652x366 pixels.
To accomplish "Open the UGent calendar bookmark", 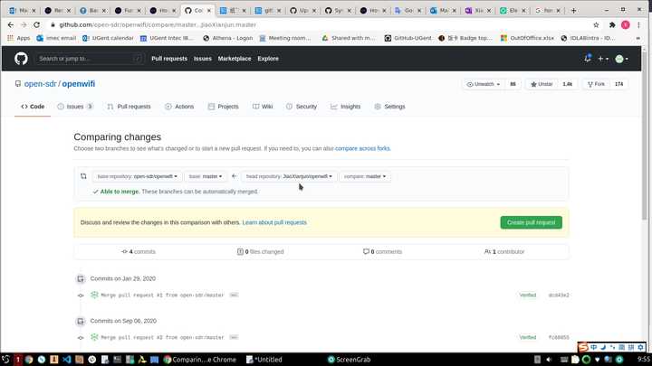I will (108, 38).
